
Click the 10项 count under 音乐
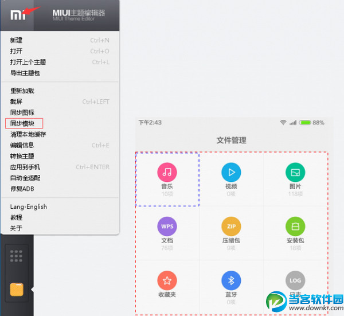[167, 194]
